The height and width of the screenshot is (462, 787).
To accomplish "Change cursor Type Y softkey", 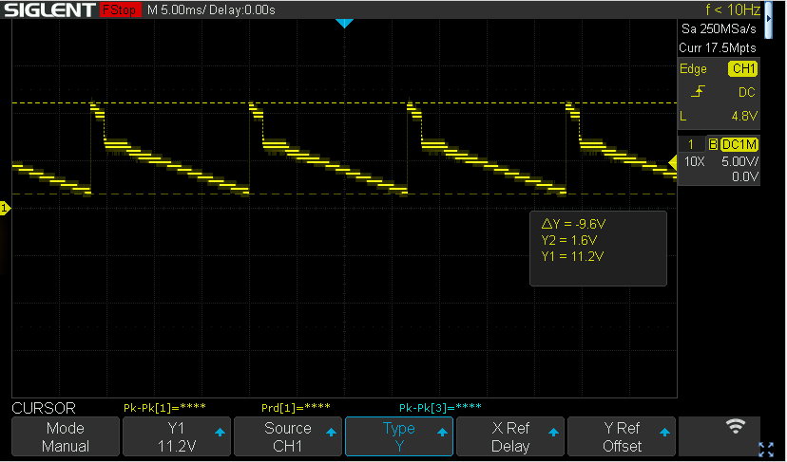I will [399, 436].
